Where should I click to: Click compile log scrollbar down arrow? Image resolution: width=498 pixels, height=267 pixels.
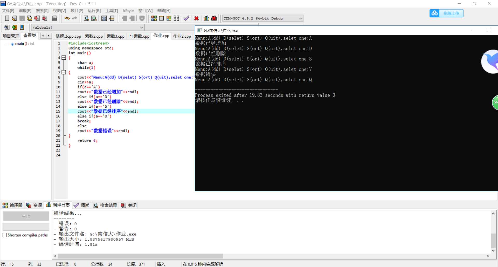click(x=493, y=251)
